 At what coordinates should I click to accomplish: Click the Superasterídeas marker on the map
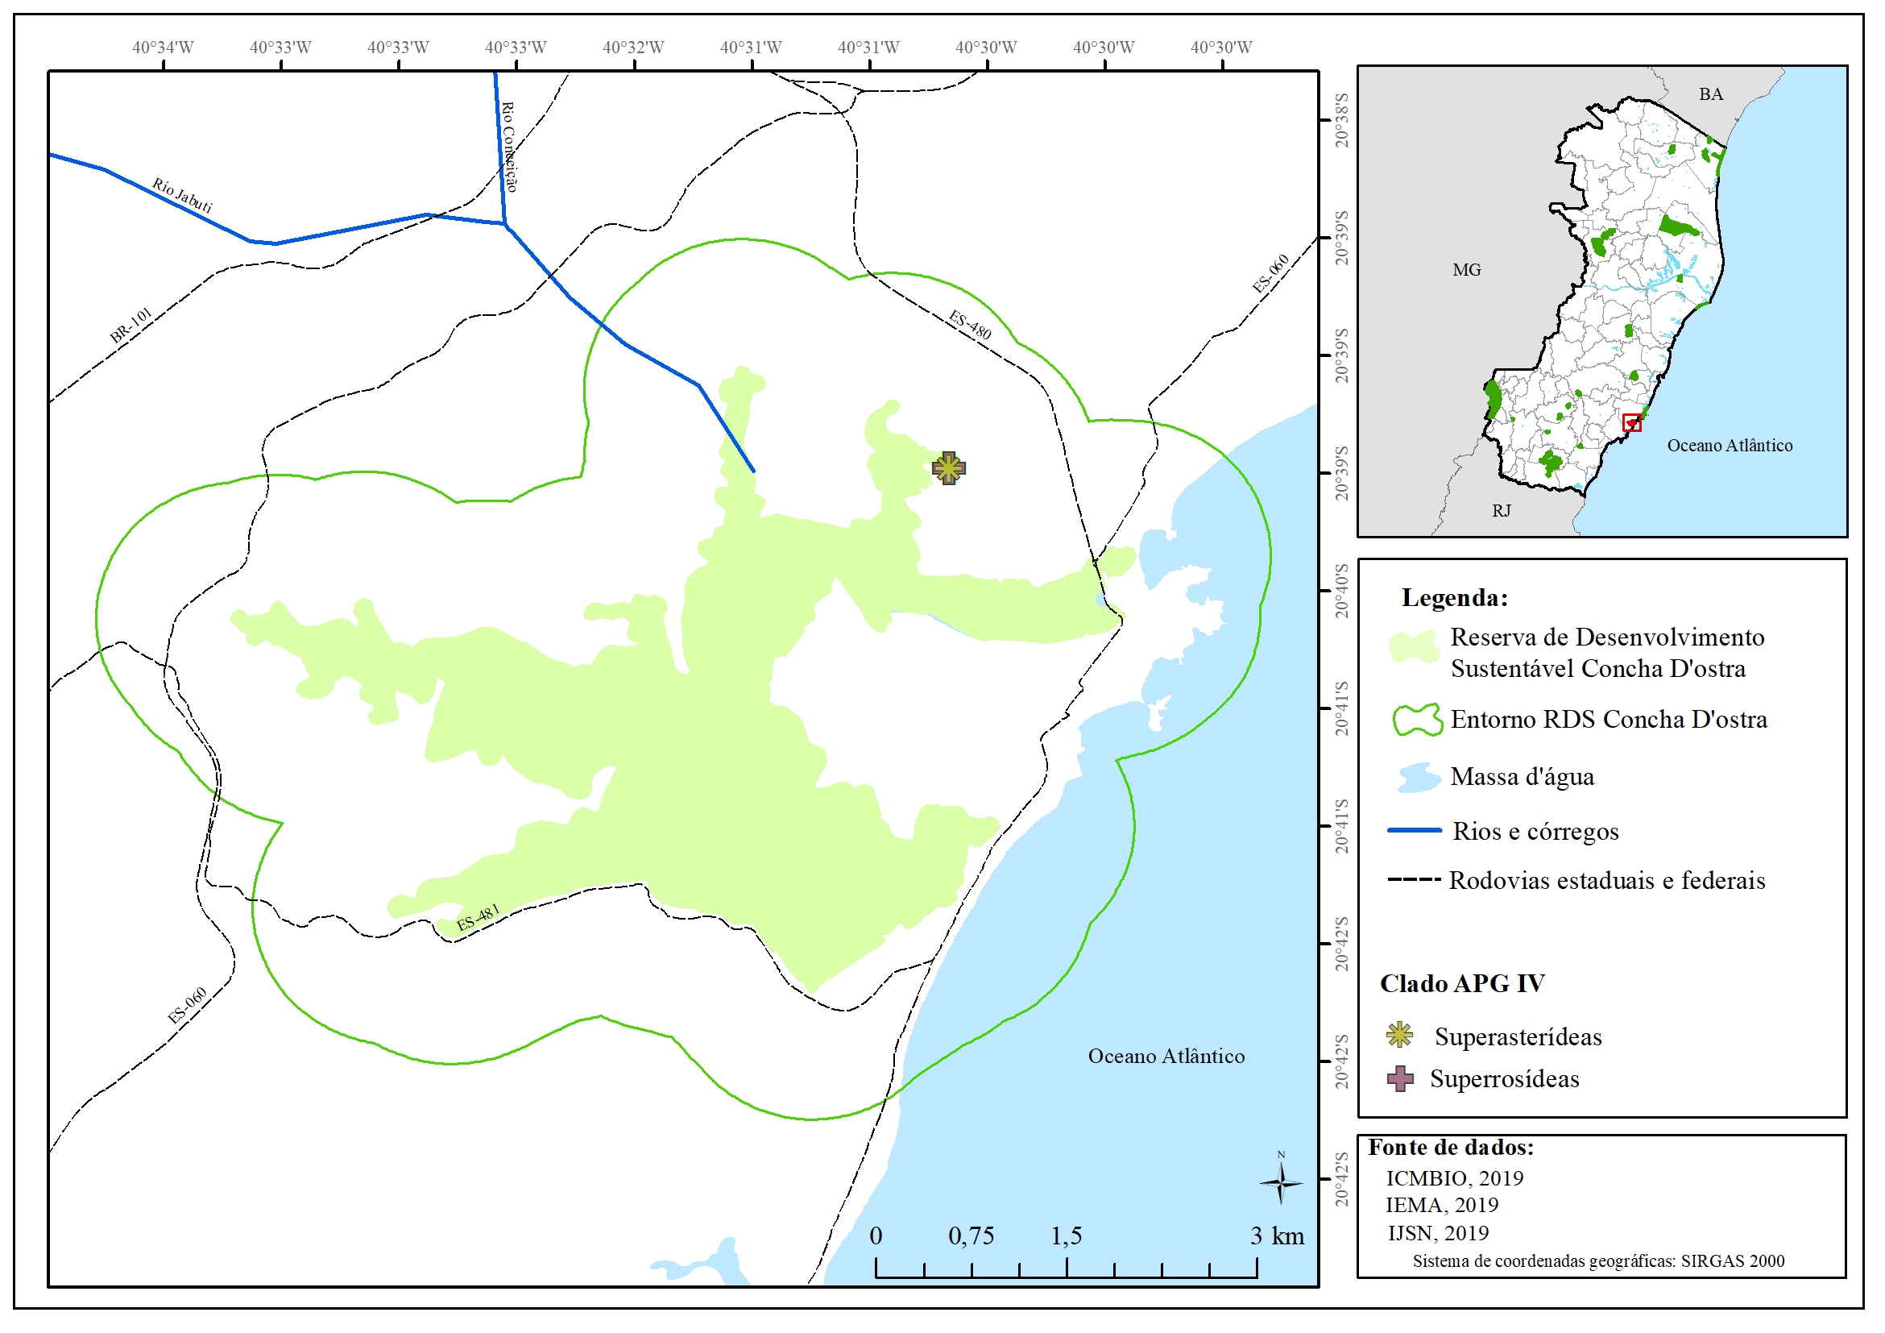point(949,469)
